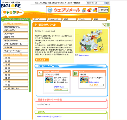This screenshot has height=120, width=127.
Task: Click the orange arrow icon beside ぞうのババール
Action: [36, 25]
